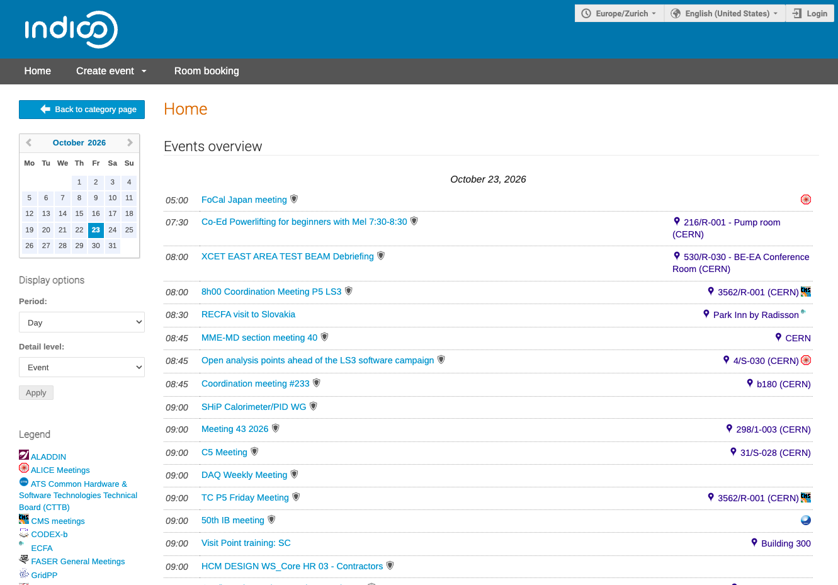Open the English (United States) language dropdown
The width and height of the screenshot is (838, 585).
[x=725, y=13]
